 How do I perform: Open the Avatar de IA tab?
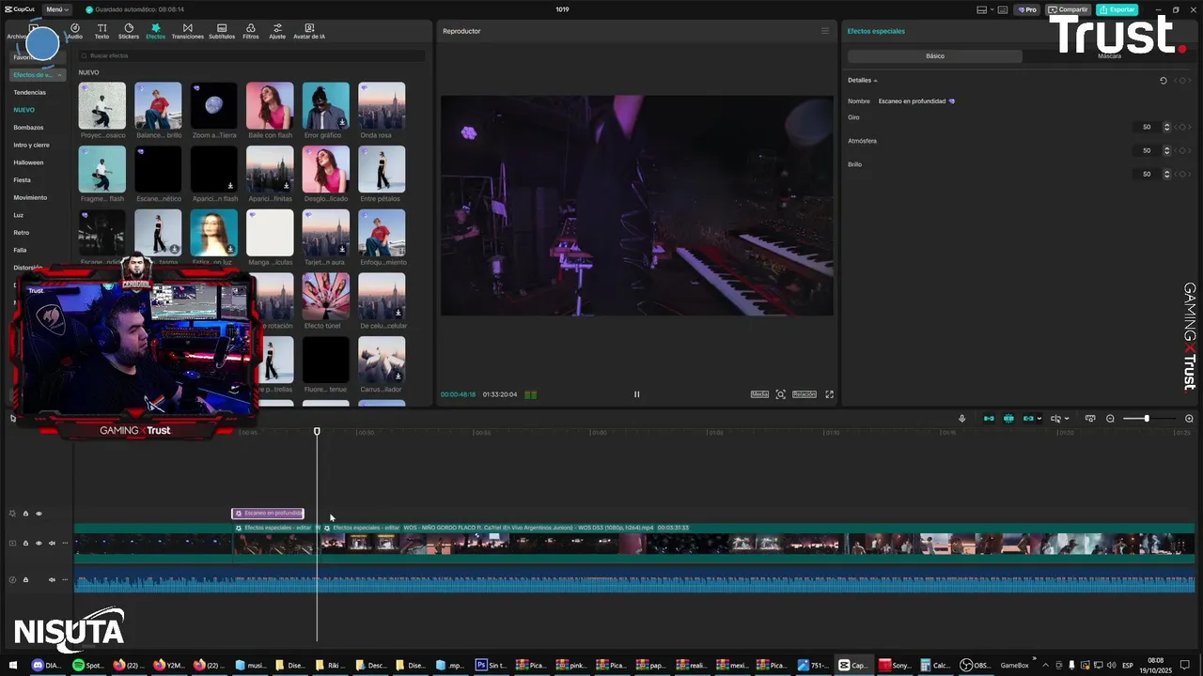coord(308,32)
